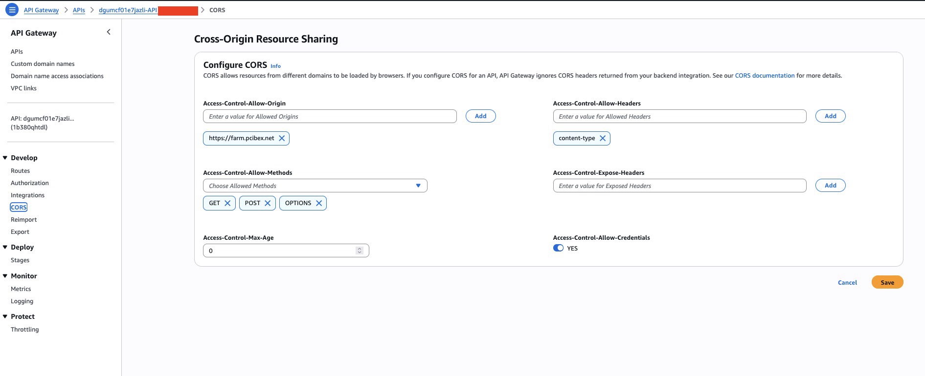Click the Allowed Origins input field
The width and height of the screenshot is (925, 376).
[329, 116]
